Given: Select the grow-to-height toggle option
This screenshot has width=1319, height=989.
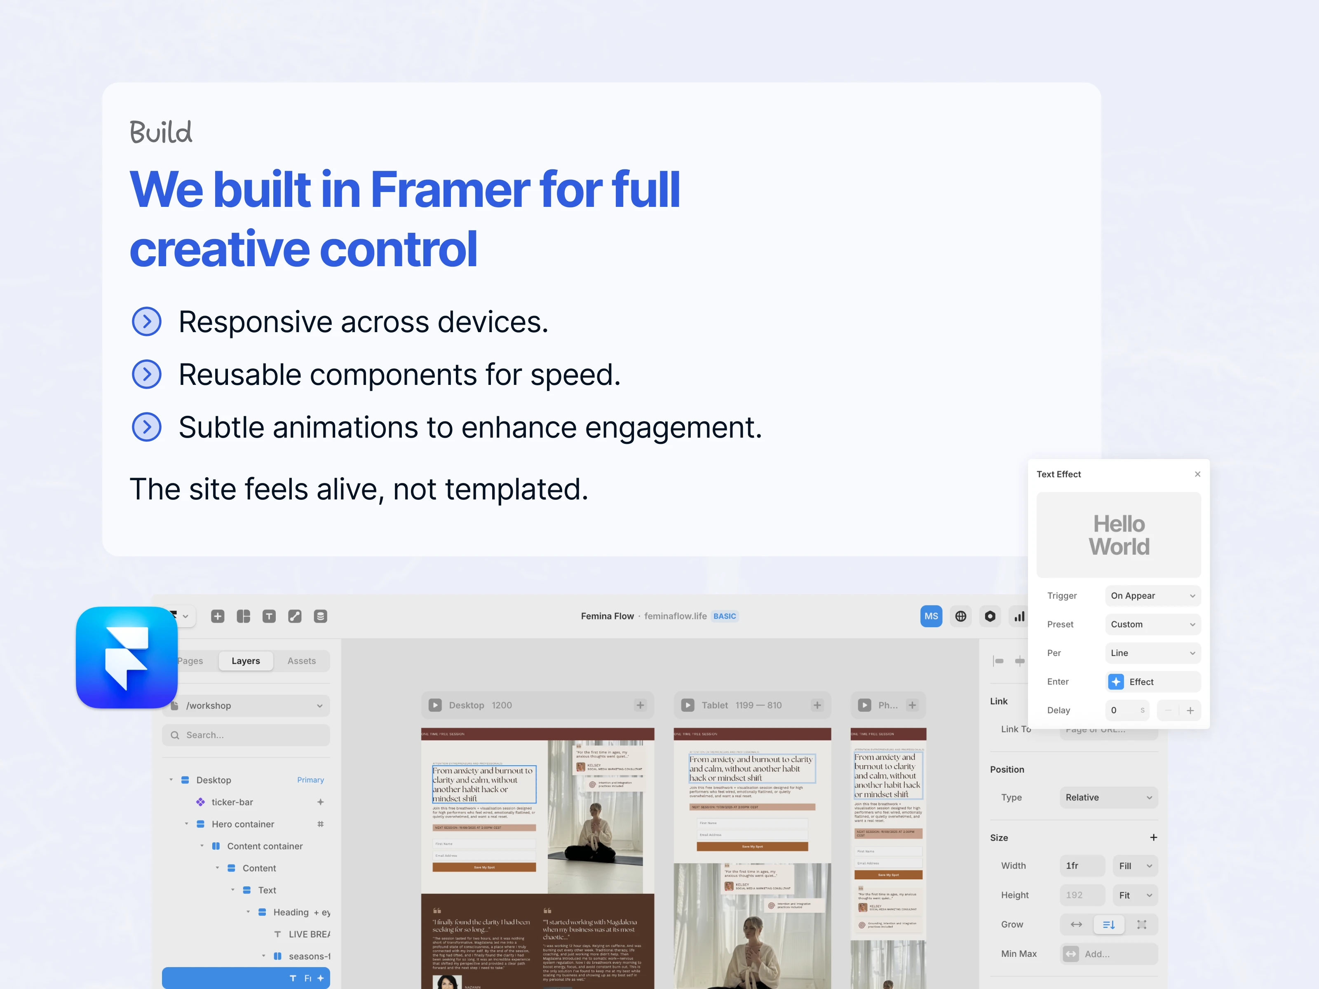Looking at the screenshot, I should tap(1108, 925).
